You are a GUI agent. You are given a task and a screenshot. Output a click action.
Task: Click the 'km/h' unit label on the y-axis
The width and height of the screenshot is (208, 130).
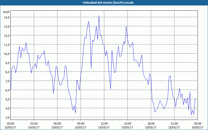tap(6, 12)
